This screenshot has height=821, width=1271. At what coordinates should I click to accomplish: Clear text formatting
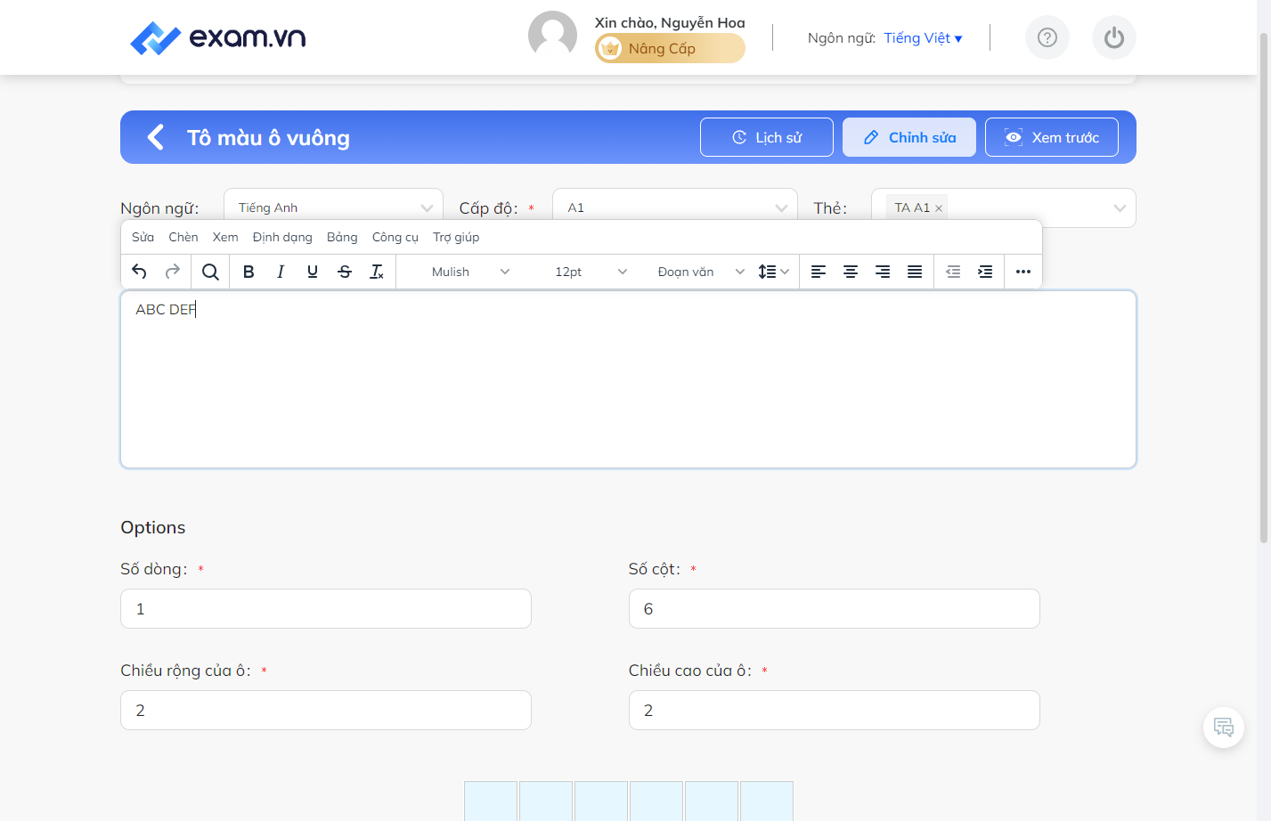coord(377,272)
